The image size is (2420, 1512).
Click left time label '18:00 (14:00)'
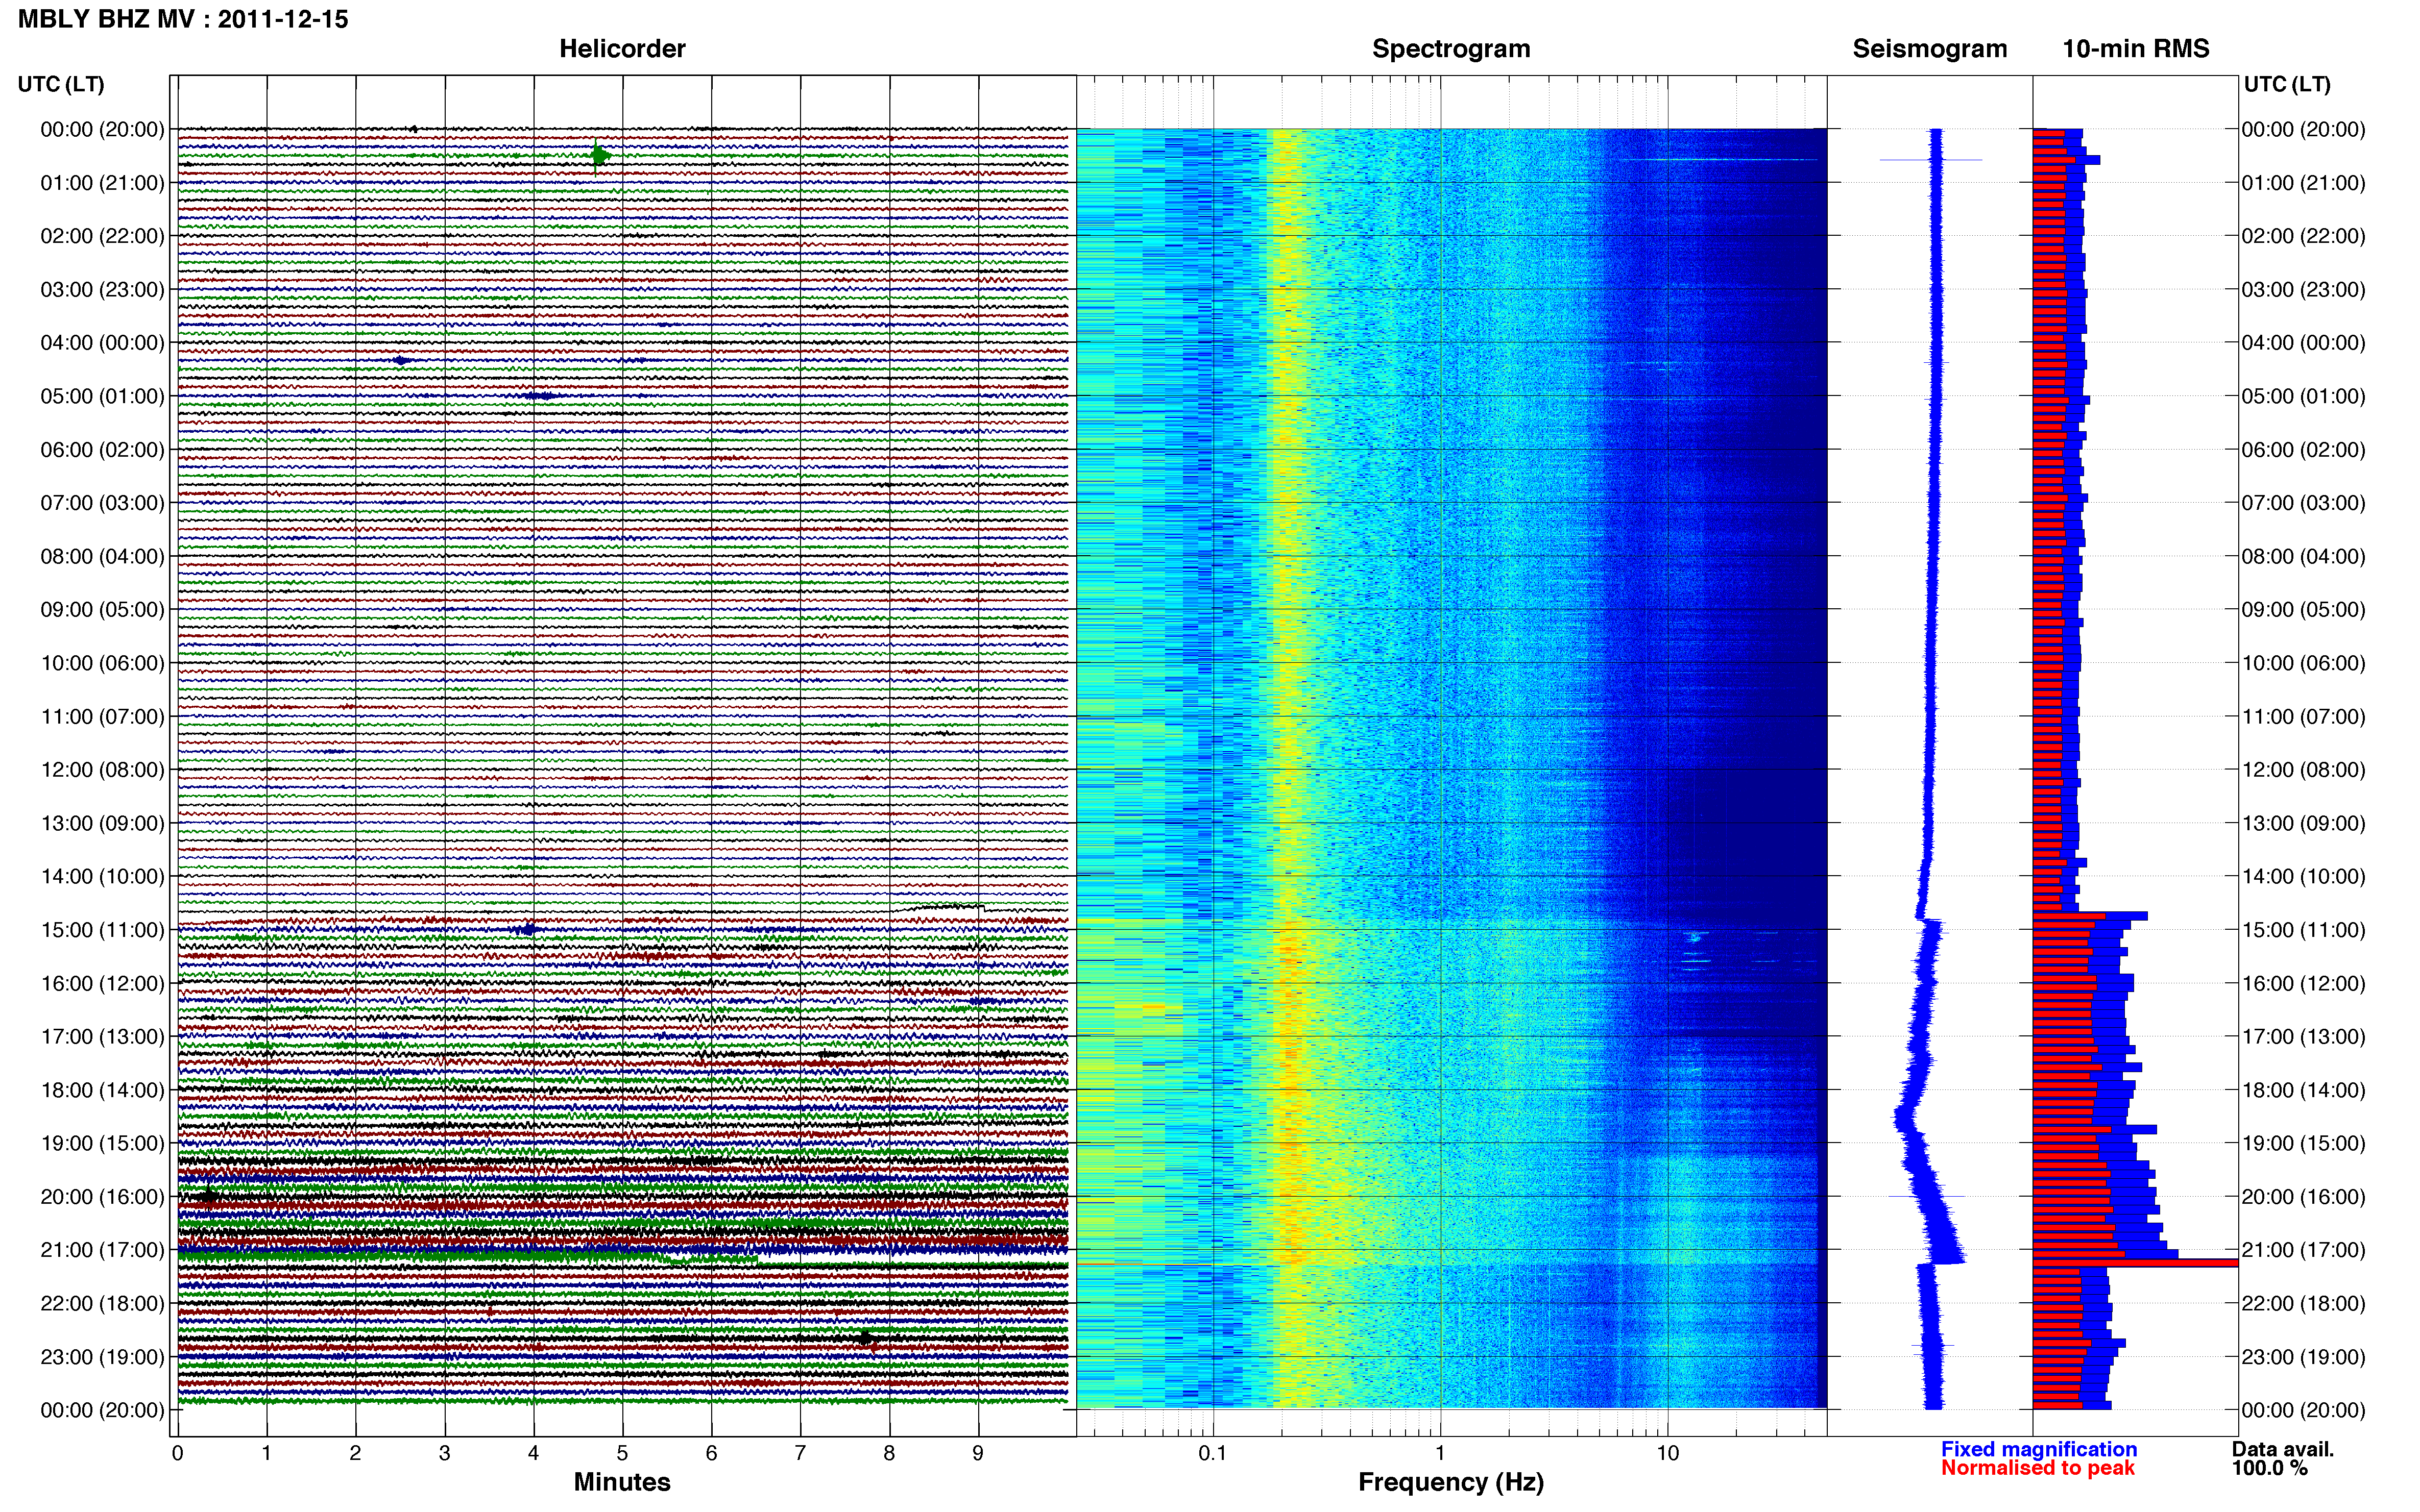pyautogui.click(x=102, y=1090)
